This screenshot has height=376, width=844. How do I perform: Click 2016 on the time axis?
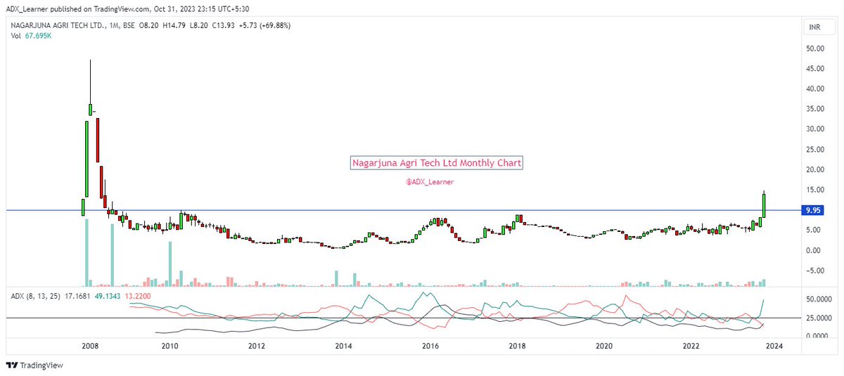(x=430, y=346)
